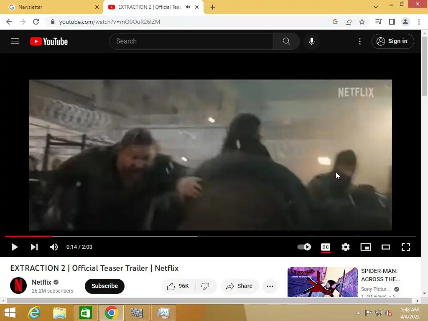Focus the YouTube search field

point(191,41)
